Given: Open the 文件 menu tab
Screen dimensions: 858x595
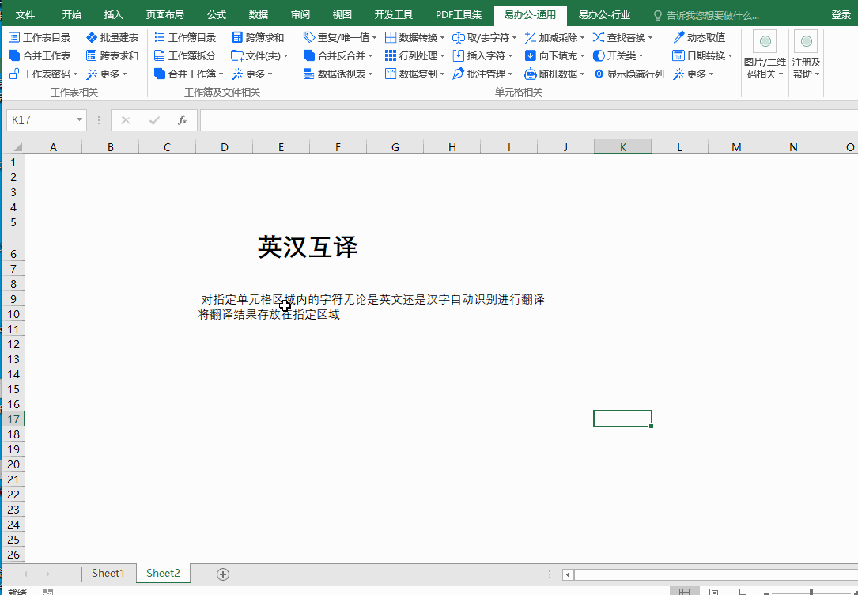Looking at the screenshot, I should (25, 15).
